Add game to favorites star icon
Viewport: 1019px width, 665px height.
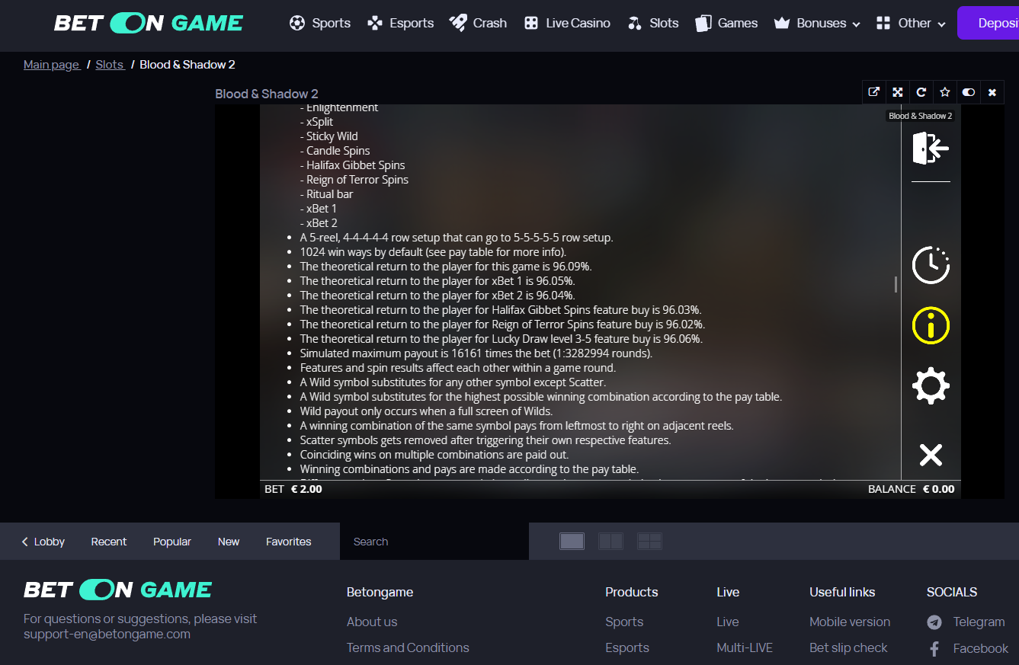tap(945, 92)
